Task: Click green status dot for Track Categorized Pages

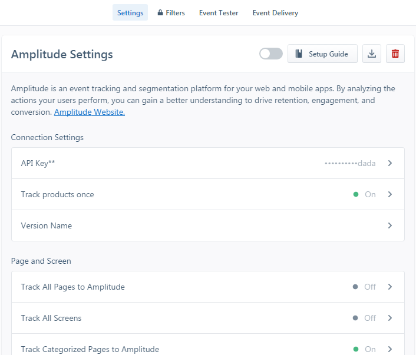Action: [356, 349]
